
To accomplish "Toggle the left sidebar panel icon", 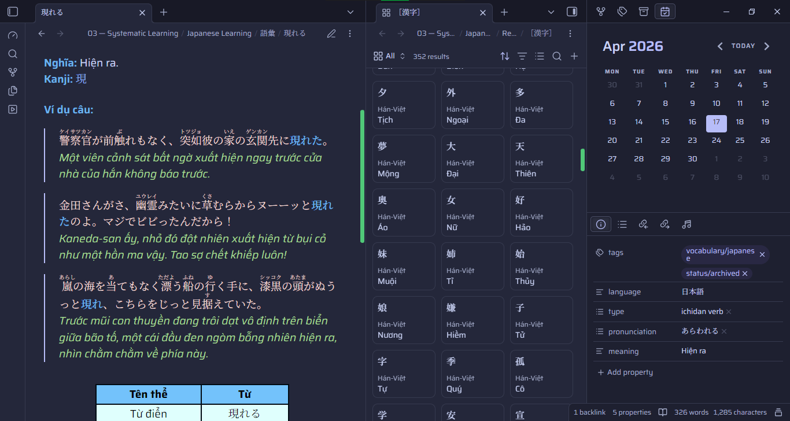I will (x=13, y=12).
